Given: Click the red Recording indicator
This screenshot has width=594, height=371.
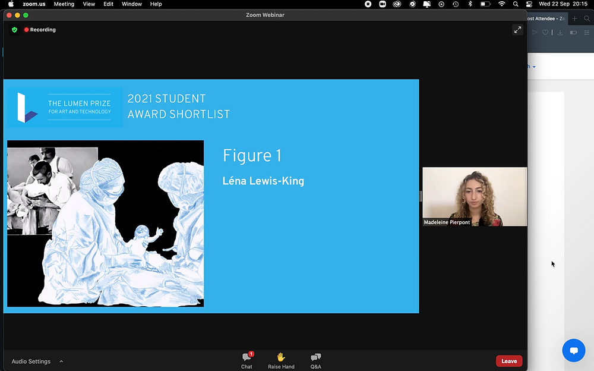Looking at the screenshot, I should coord(40,30).
